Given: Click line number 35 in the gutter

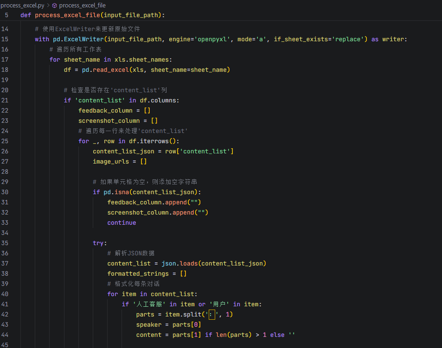Looking at the screenshot, I should [5, 243].
